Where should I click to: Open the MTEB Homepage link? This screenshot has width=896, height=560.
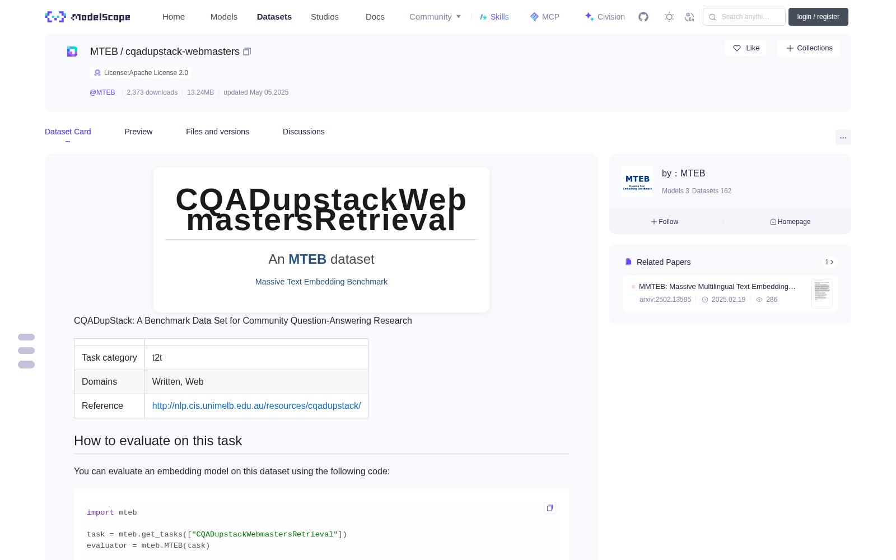790,222
